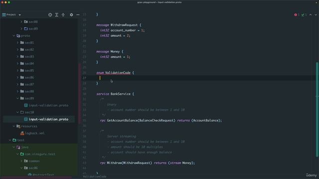Select the resources folder row
This screenshot has width=319, height=179.
point(29,126)
